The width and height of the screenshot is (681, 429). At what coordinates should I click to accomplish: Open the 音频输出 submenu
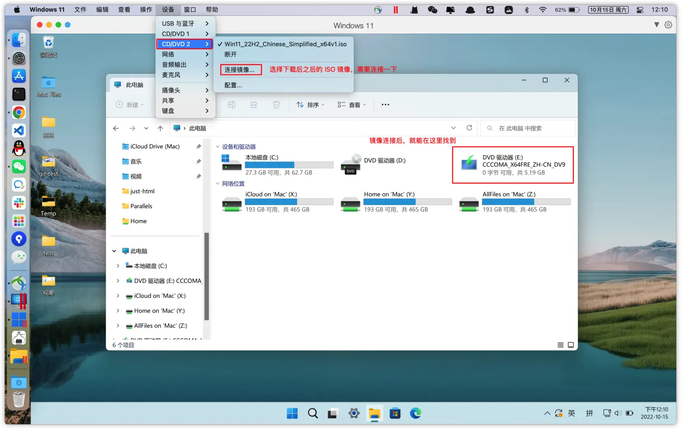[185, 65]
